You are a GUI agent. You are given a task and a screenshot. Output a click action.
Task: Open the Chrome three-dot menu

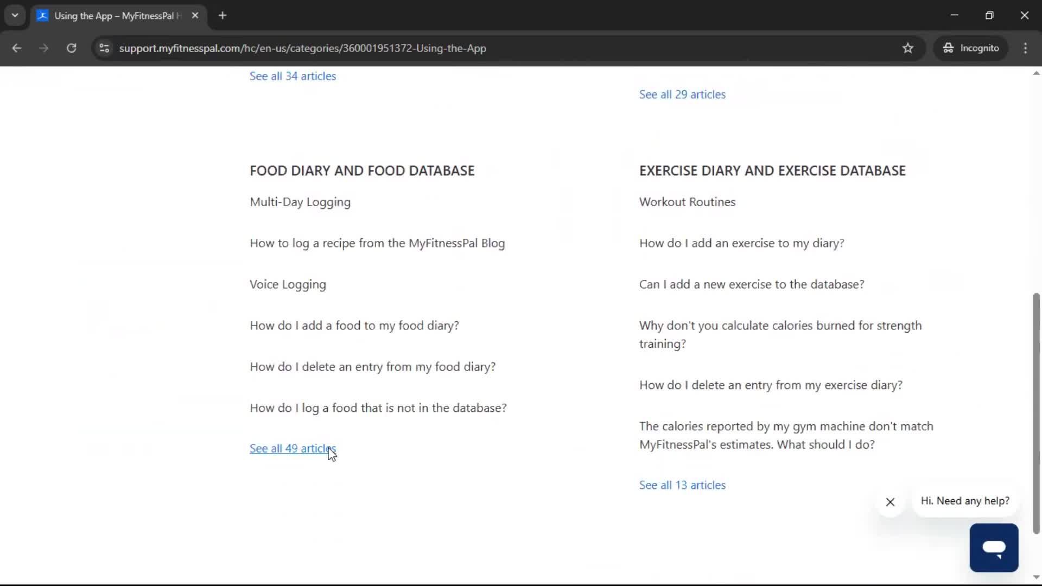(1025, 48)
